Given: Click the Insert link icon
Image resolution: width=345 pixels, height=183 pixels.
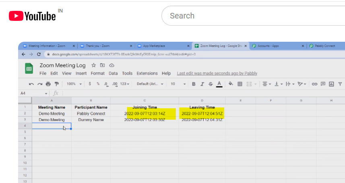Looking at the screenshot, I should tap(314, 84).
